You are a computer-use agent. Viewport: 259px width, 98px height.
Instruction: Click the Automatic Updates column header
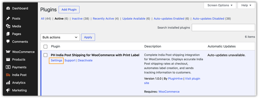tap(222, 46)
